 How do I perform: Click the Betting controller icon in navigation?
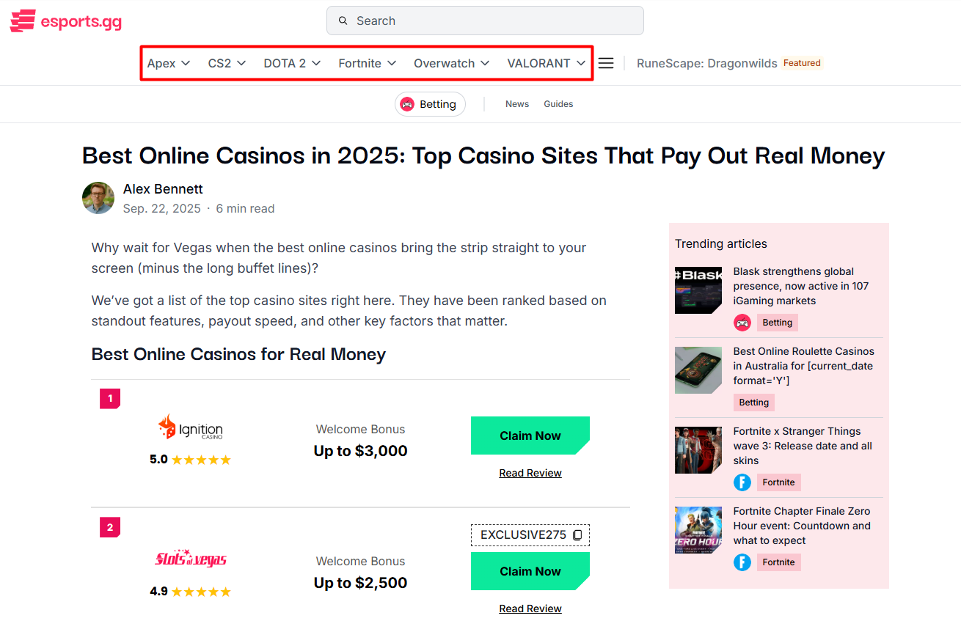[x=407, y=104]
